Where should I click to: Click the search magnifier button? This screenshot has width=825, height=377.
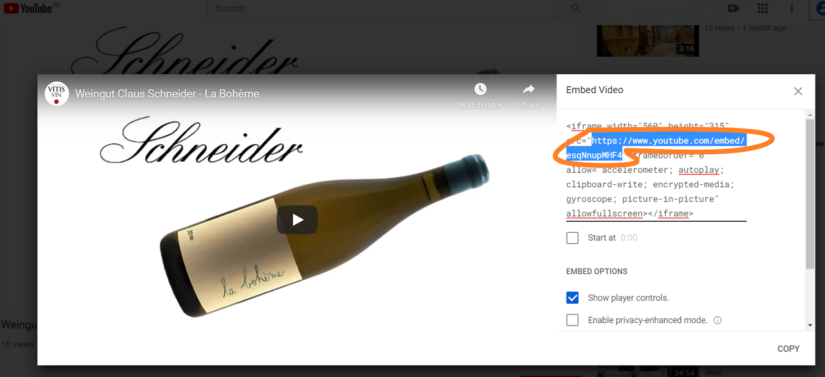(x=576, y=8)
